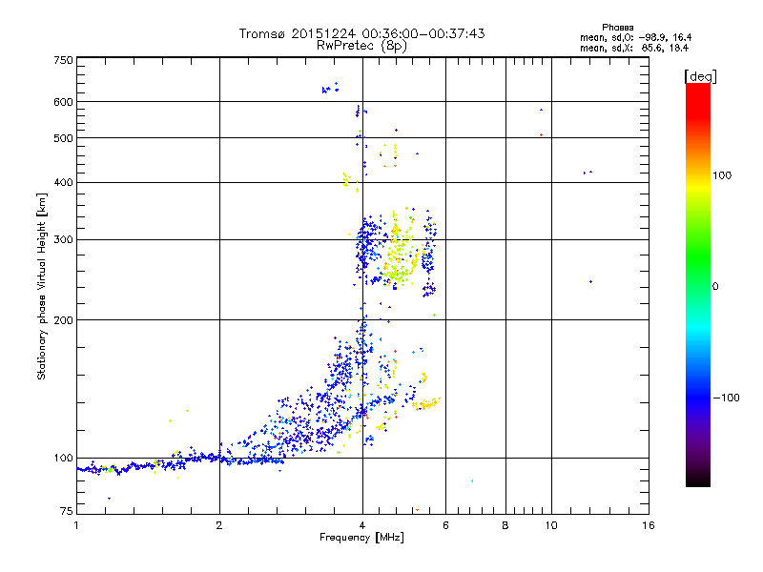Click the "RwPretec (8p)" subtitle
The height and width of the screenshot is (572, 763).
point(361,46)
